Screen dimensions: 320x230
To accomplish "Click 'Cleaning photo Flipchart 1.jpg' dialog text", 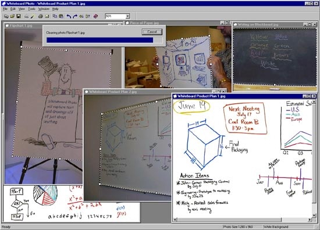I will (65, 33).
